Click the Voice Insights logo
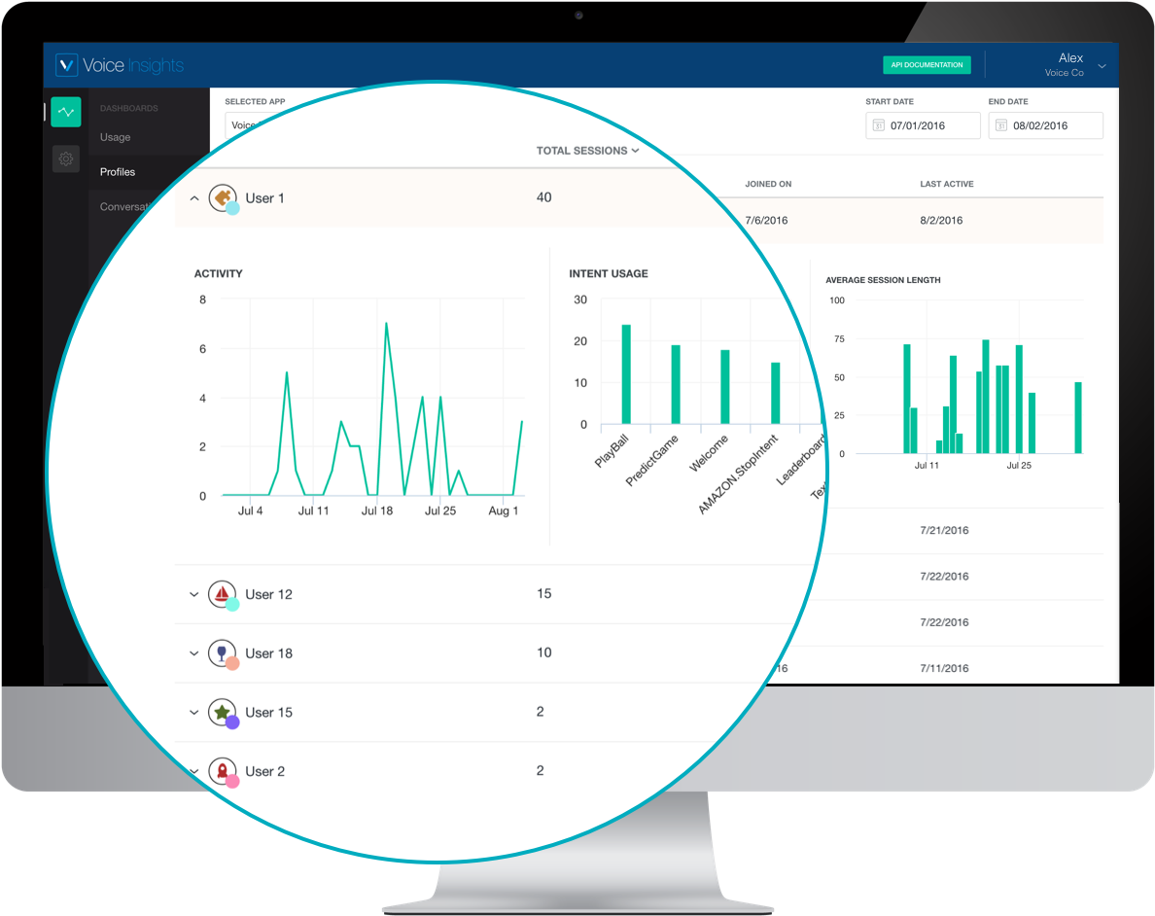 119,64
